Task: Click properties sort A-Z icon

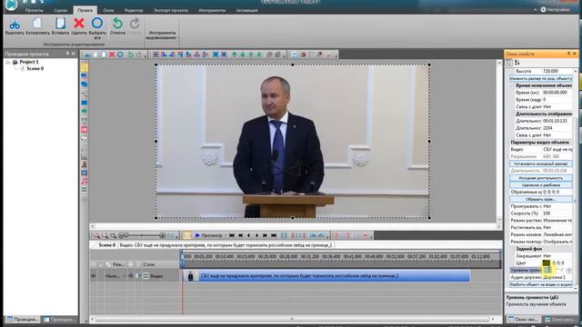Action: [x=517, y=63]
